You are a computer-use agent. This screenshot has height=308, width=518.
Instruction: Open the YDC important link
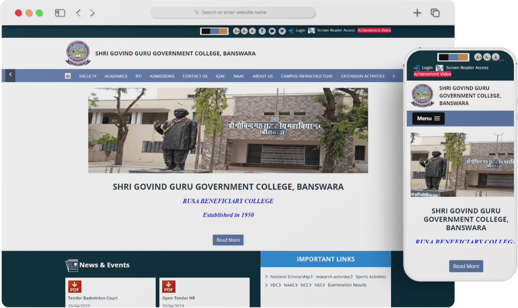(274, 285)
